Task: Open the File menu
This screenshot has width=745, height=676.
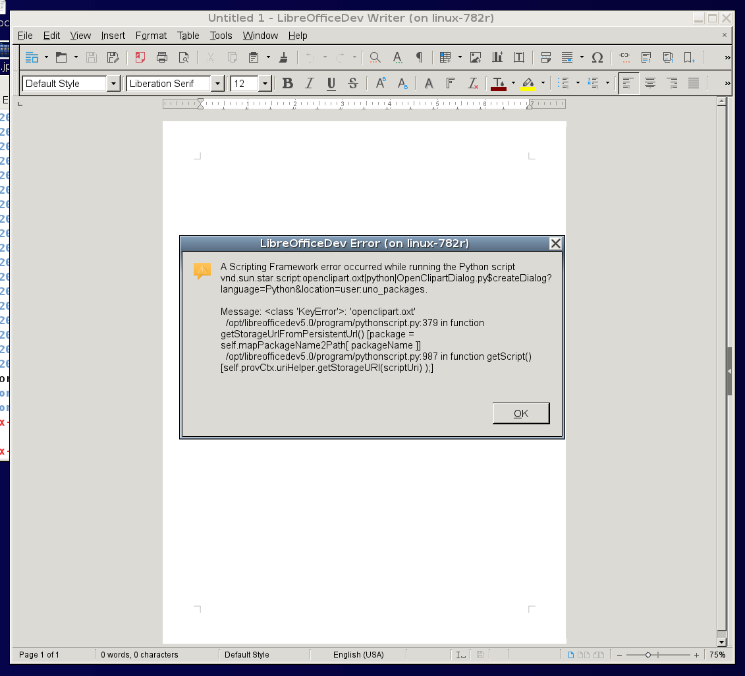Action: pyautogui.click(x=25, y=36)
